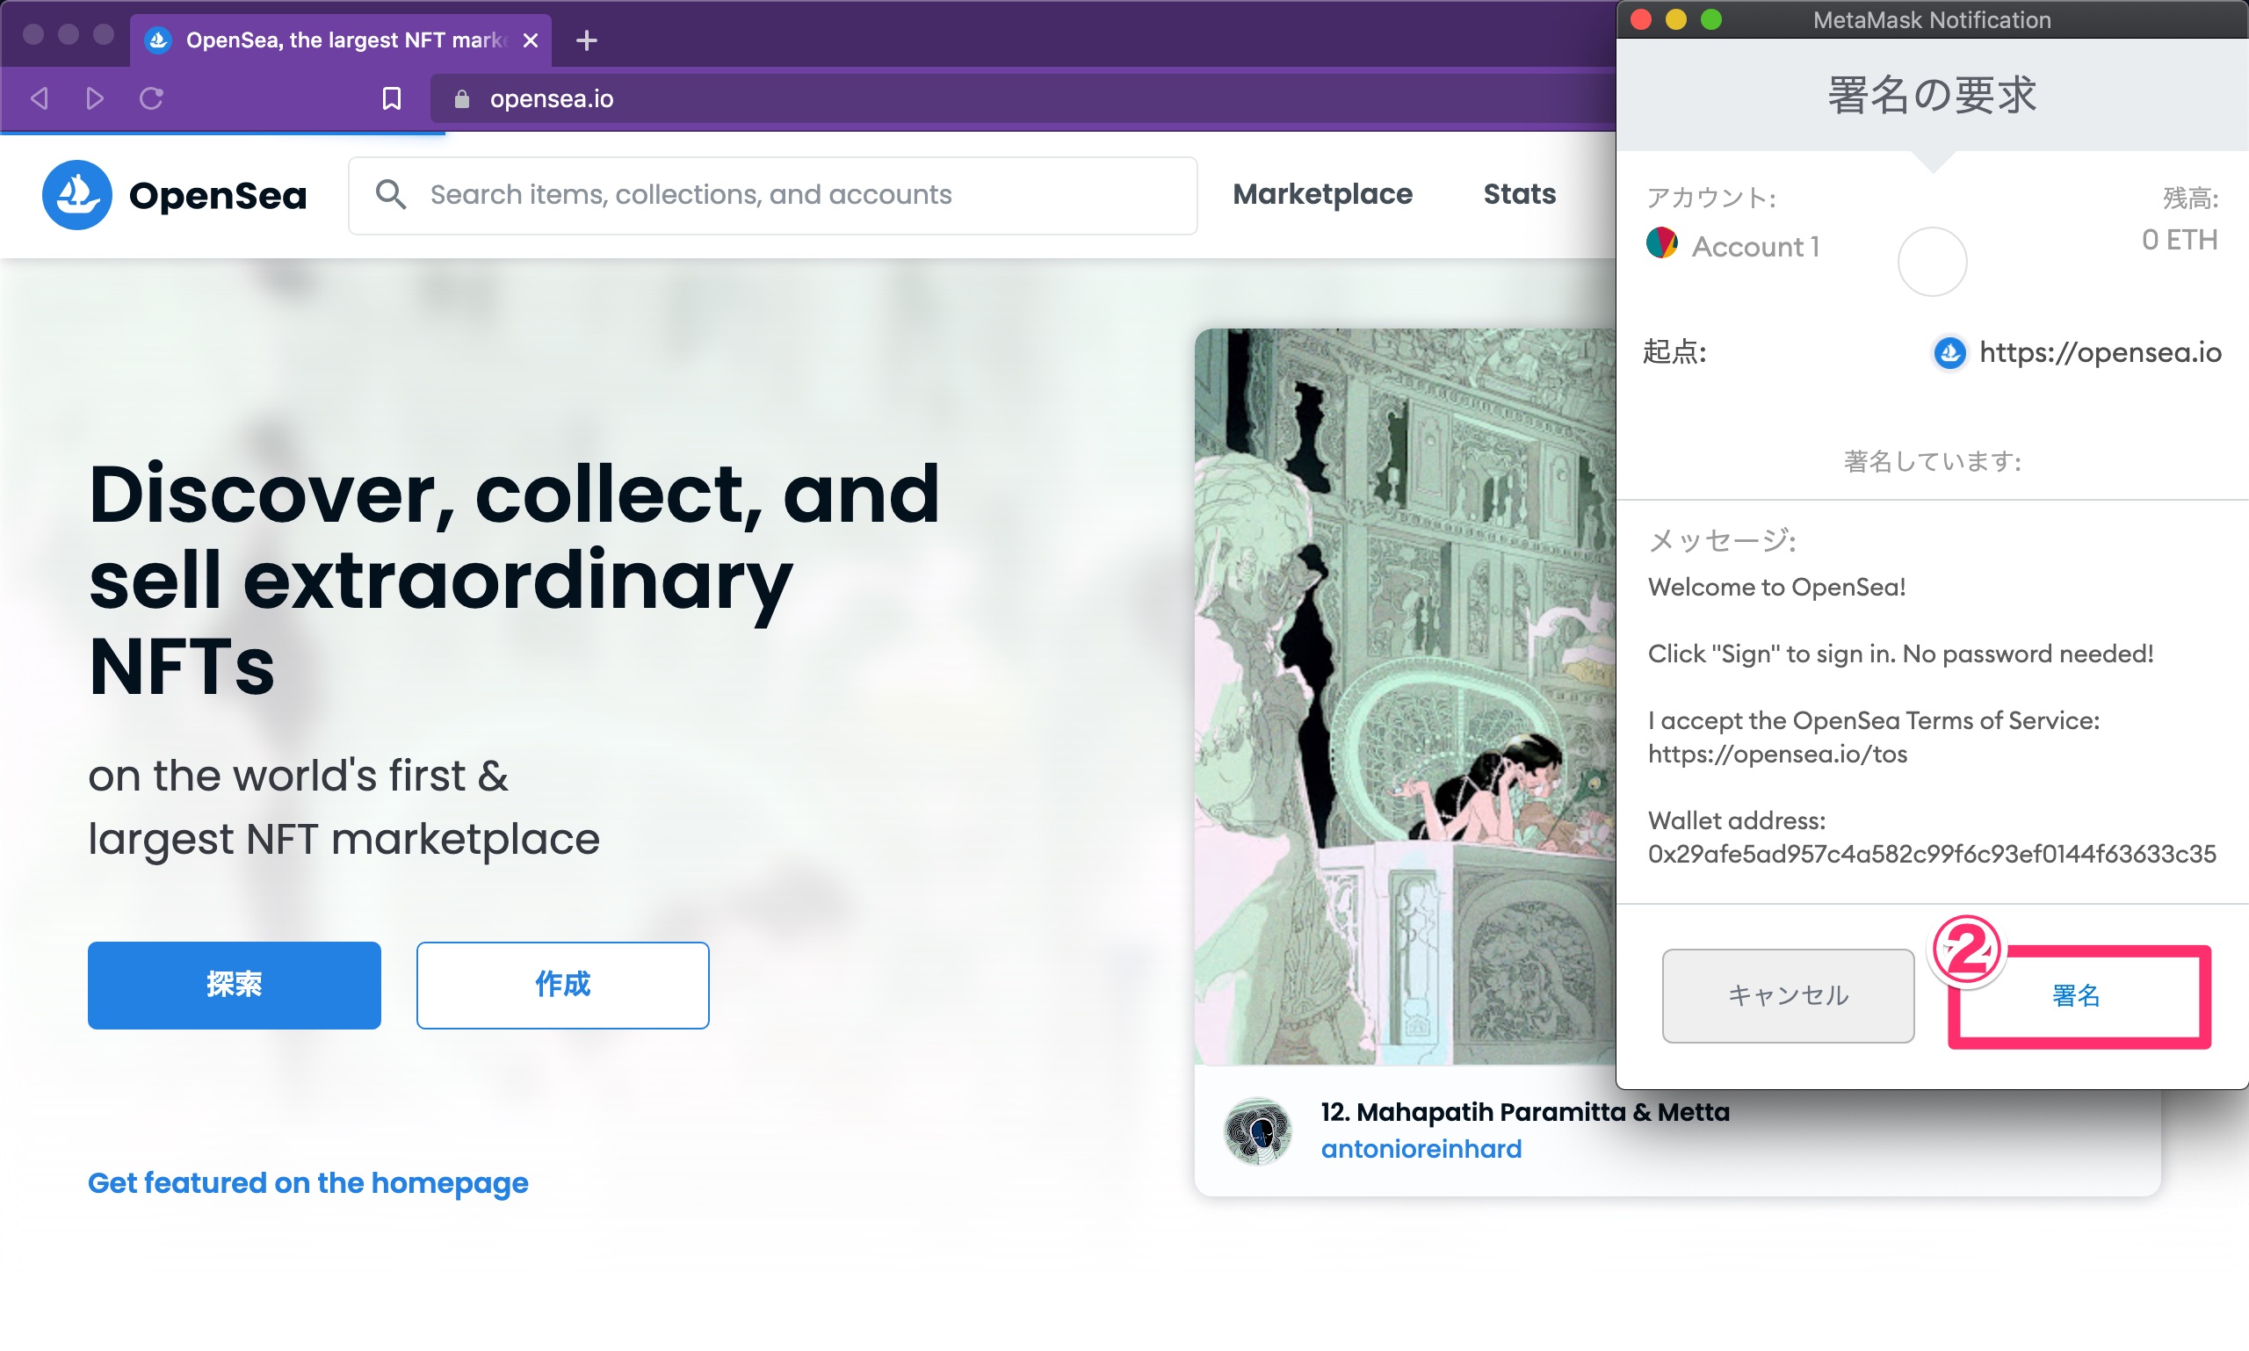Screen dimensions: 2249x1351
Task: Click the Account 1 name
Action: (1755, 246)
